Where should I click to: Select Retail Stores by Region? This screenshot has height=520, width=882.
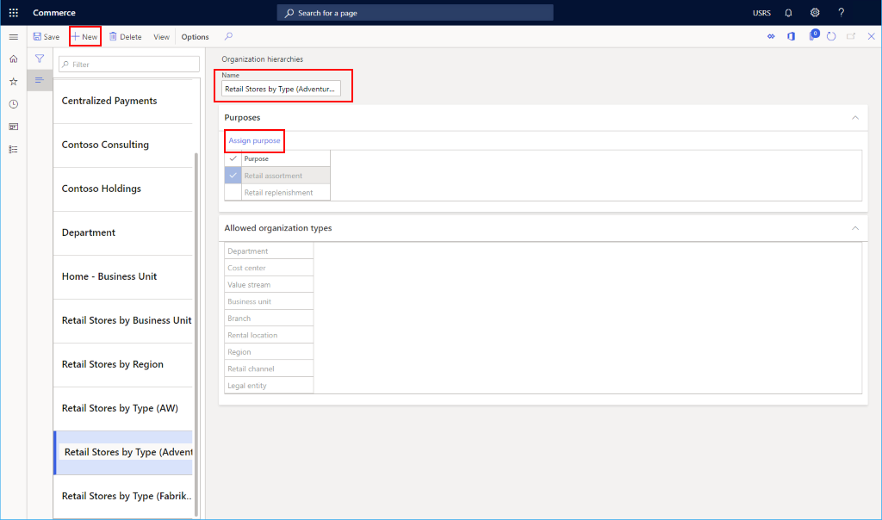tap(122, 363)
